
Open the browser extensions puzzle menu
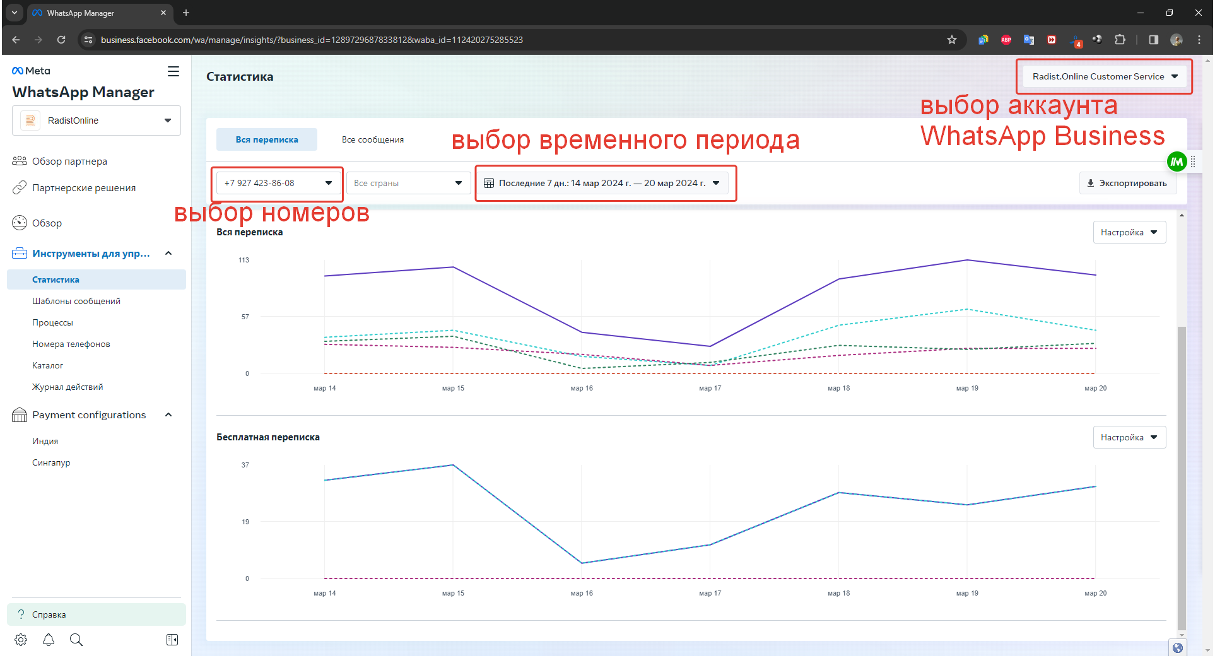pos(1120,40)
